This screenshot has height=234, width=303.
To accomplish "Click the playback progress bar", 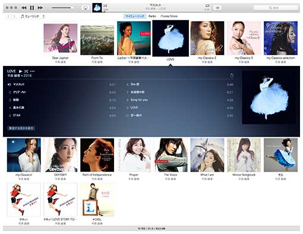I will click(x=156, y=11).
